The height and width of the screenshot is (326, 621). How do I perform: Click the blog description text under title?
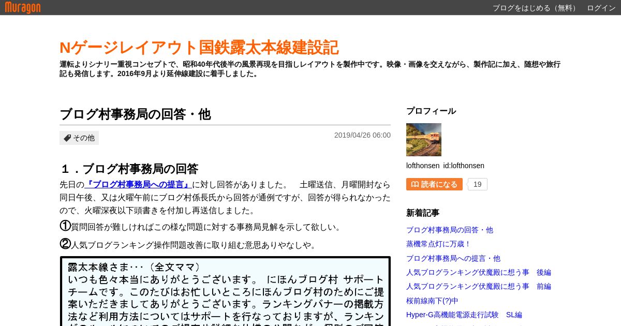(x=310, y=69)
